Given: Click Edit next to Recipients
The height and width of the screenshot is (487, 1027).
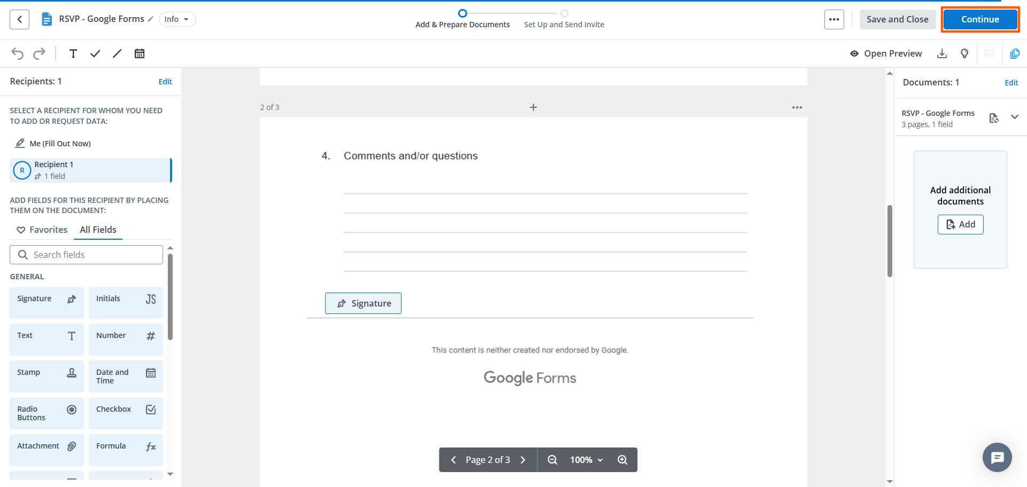Looking at the screenshot, I should (x=165, y=81).
